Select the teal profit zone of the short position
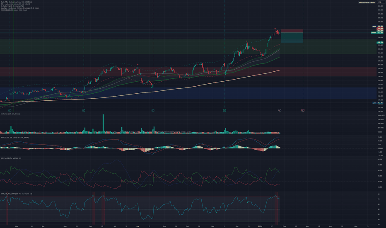Image resolution: width=386 pixels, height=228 pixels. pos(292,37)
